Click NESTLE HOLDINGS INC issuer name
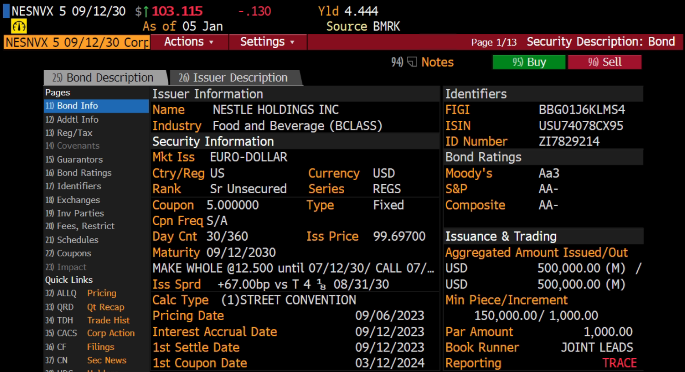This screenshot has height=372, width=685. tap(276, 110)
